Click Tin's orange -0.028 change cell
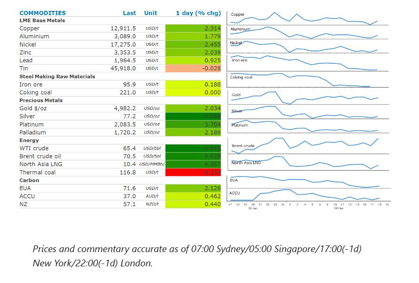Screen dimensions: 419x283 193,68
